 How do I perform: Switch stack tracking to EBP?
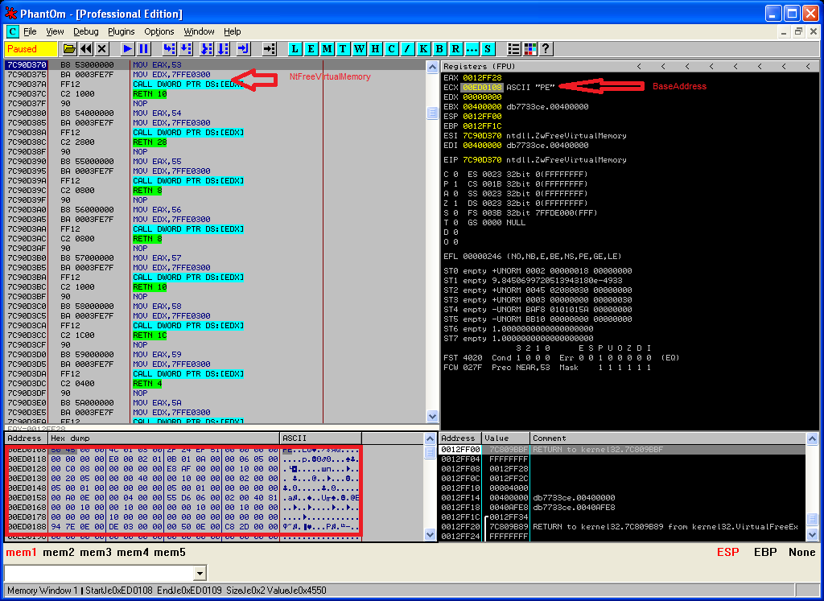click(x=765, y=553)
